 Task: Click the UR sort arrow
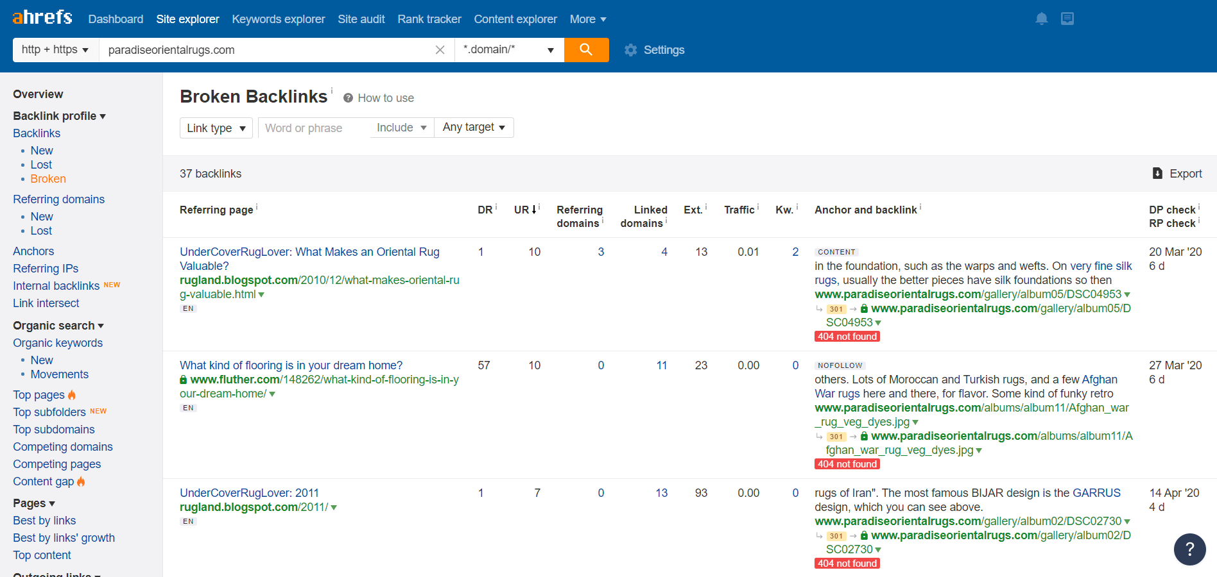(534, 210)
